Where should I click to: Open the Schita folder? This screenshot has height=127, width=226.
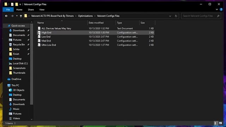click(16, 49)
